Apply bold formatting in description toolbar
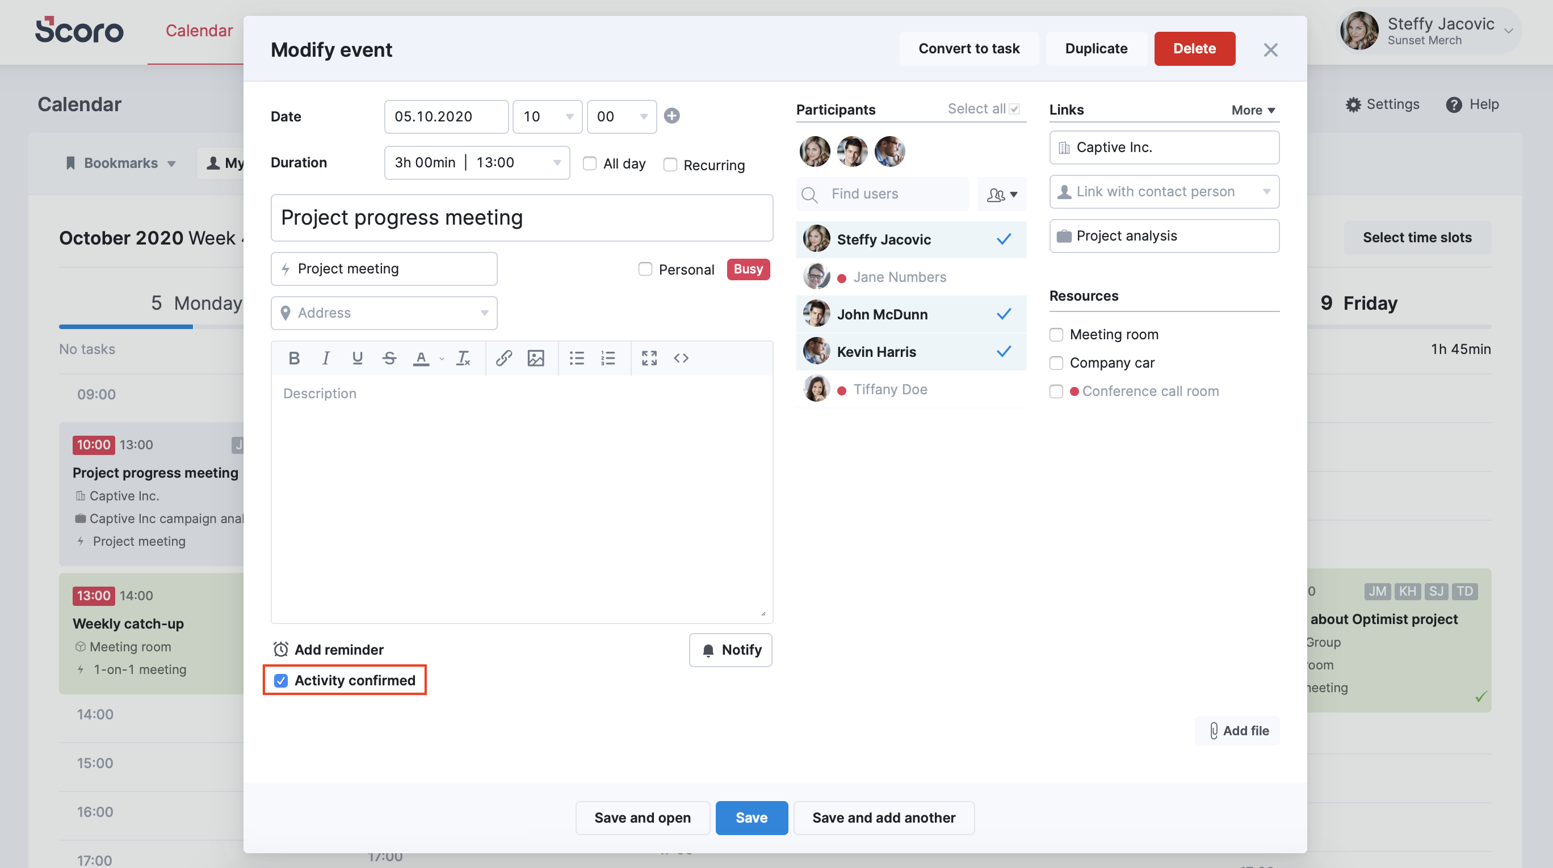The height and width of the screenshot is (868, 1553). click(293, 358)
